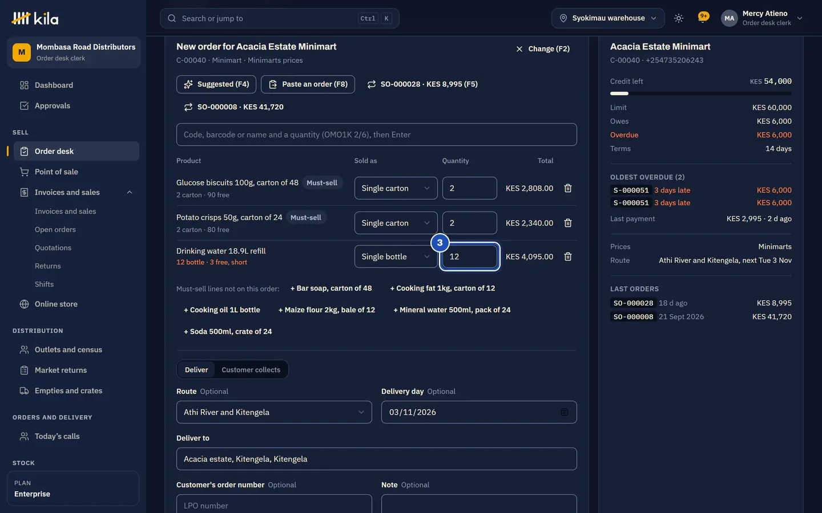Delete the Potato crisps line
Image resolution: width=822 pixels, height=513 pixels.
click(568, 223)
